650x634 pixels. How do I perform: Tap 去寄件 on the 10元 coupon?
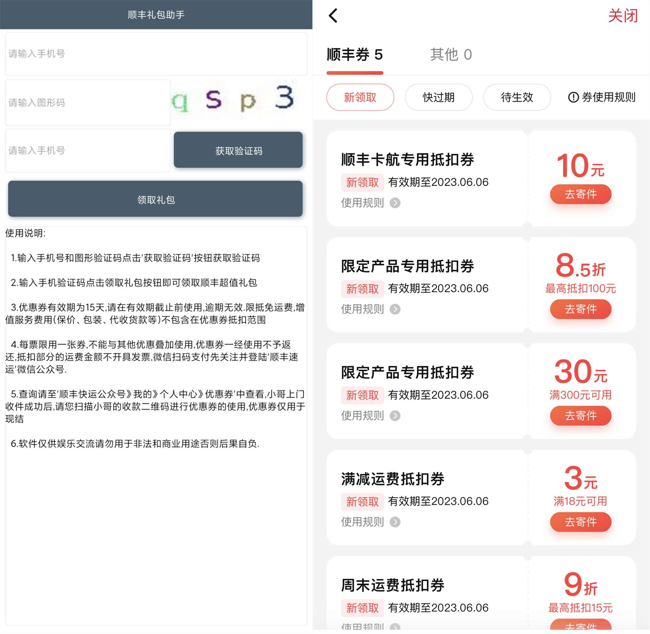580,194
